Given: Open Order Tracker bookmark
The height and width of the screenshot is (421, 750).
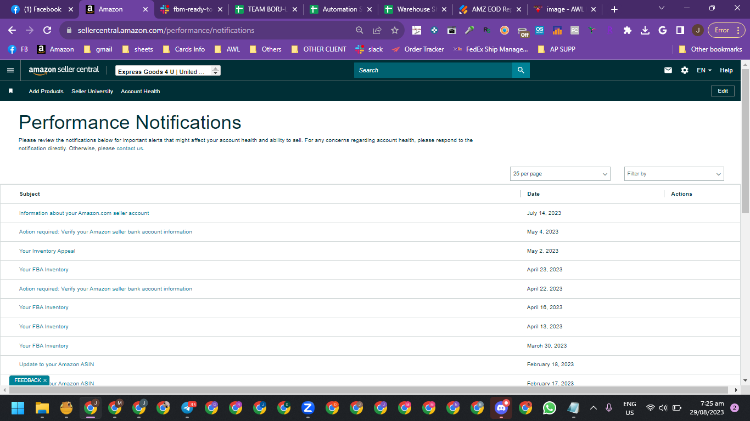Looking at the screenshot, I should point(418,49).
